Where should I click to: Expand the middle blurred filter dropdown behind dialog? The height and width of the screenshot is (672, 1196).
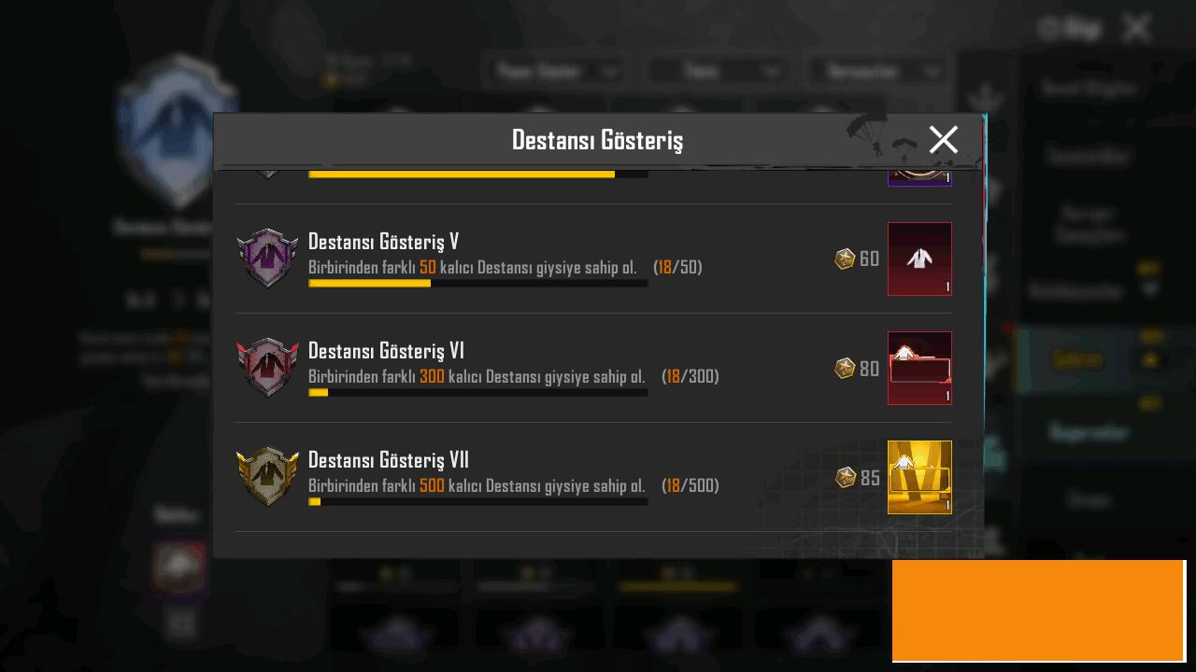pos(717,71)
